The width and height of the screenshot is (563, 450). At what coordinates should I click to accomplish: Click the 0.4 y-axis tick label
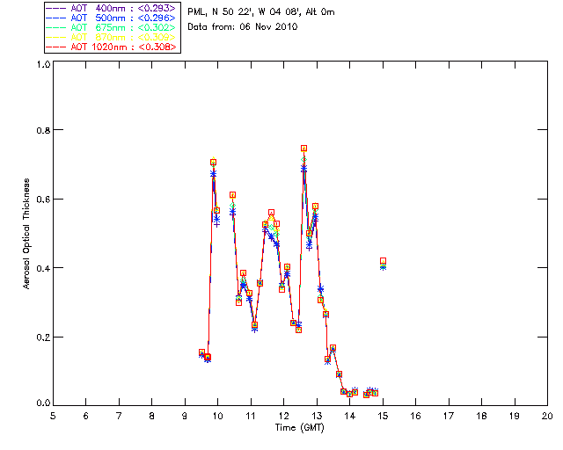click(43, 268)
